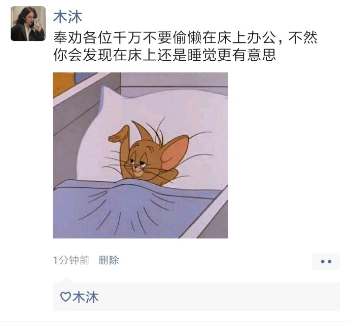Click the word 睡觉 in the post text

point(202,55)
